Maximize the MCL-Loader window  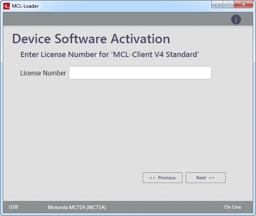pos(228,4)
